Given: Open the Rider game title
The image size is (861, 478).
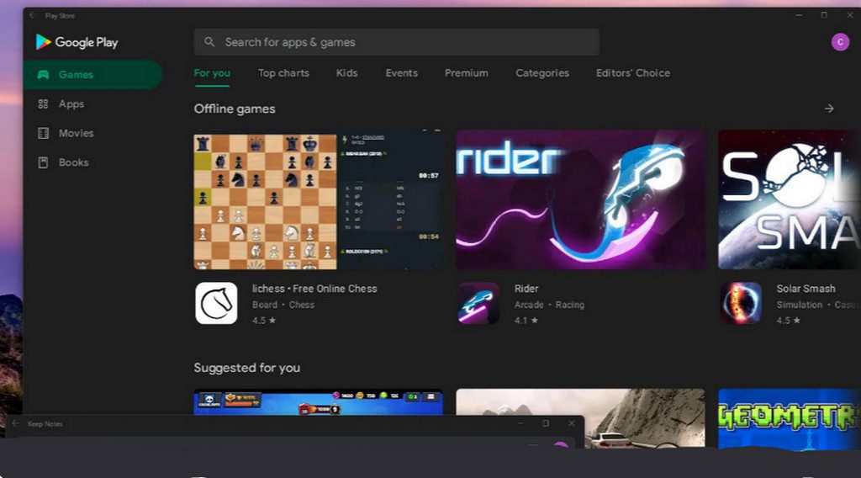Looking at the screenshot, I should coord(526,289).
